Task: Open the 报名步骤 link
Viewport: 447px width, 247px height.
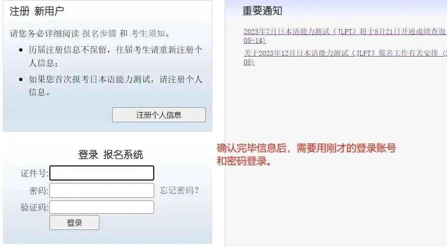Action: pyautogui.click(x=99, y=33)
